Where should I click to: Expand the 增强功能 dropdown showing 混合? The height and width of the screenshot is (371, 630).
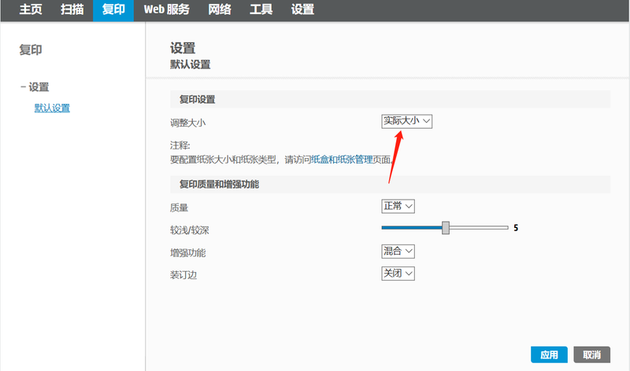(x=398, y=252)
